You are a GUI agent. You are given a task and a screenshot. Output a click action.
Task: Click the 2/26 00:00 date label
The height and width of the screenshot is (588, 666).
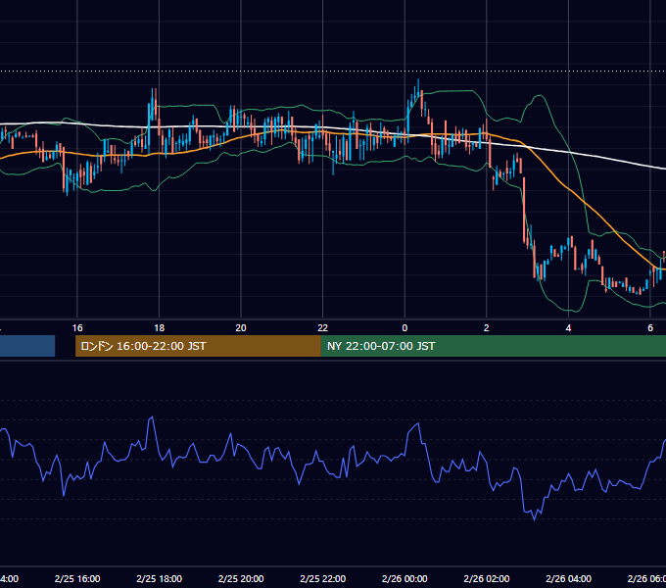(404, 578)
